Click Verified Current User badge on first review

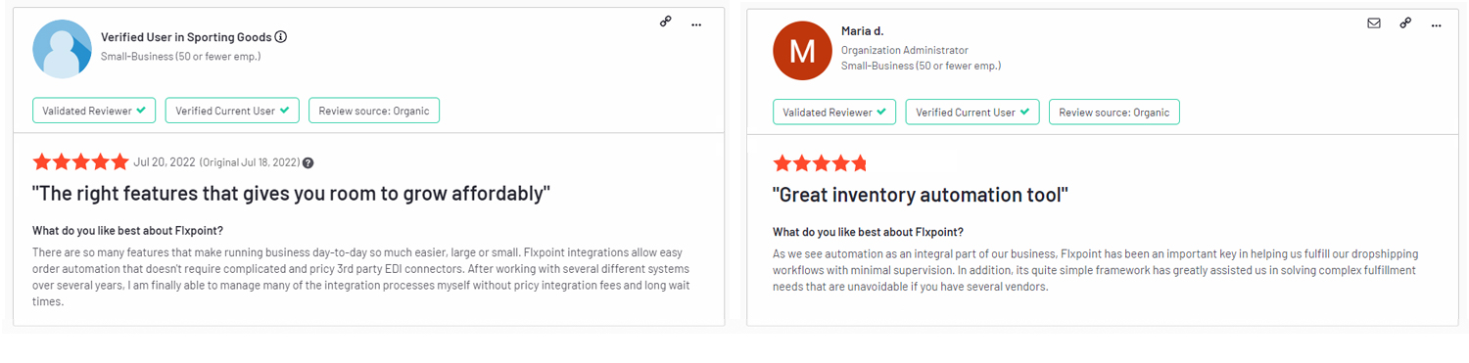(232, 111)
